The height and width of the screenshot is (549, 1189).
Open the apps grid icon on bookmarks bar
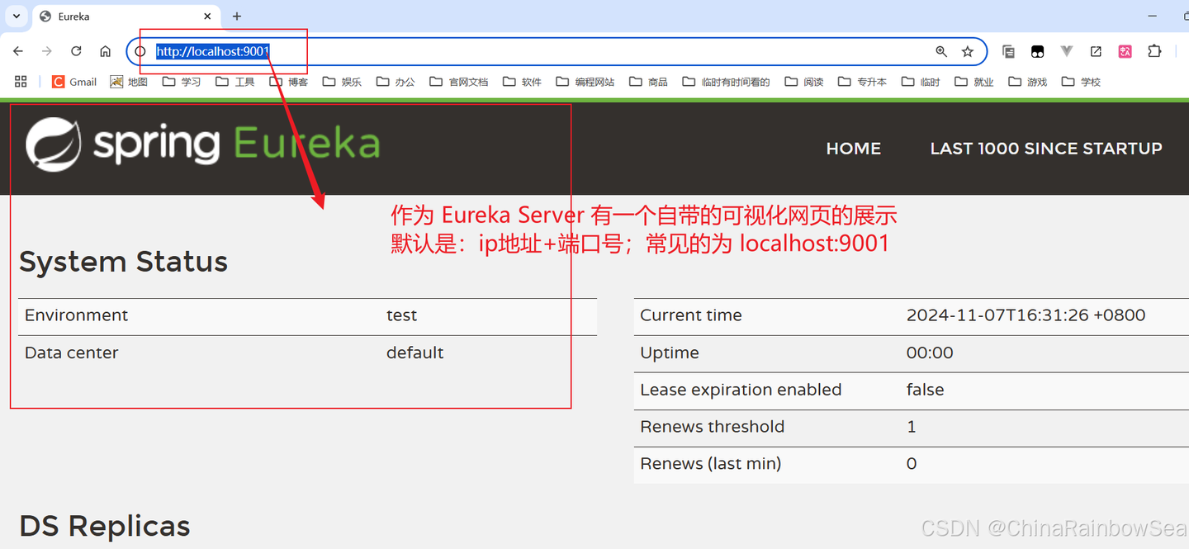point(21,81)
